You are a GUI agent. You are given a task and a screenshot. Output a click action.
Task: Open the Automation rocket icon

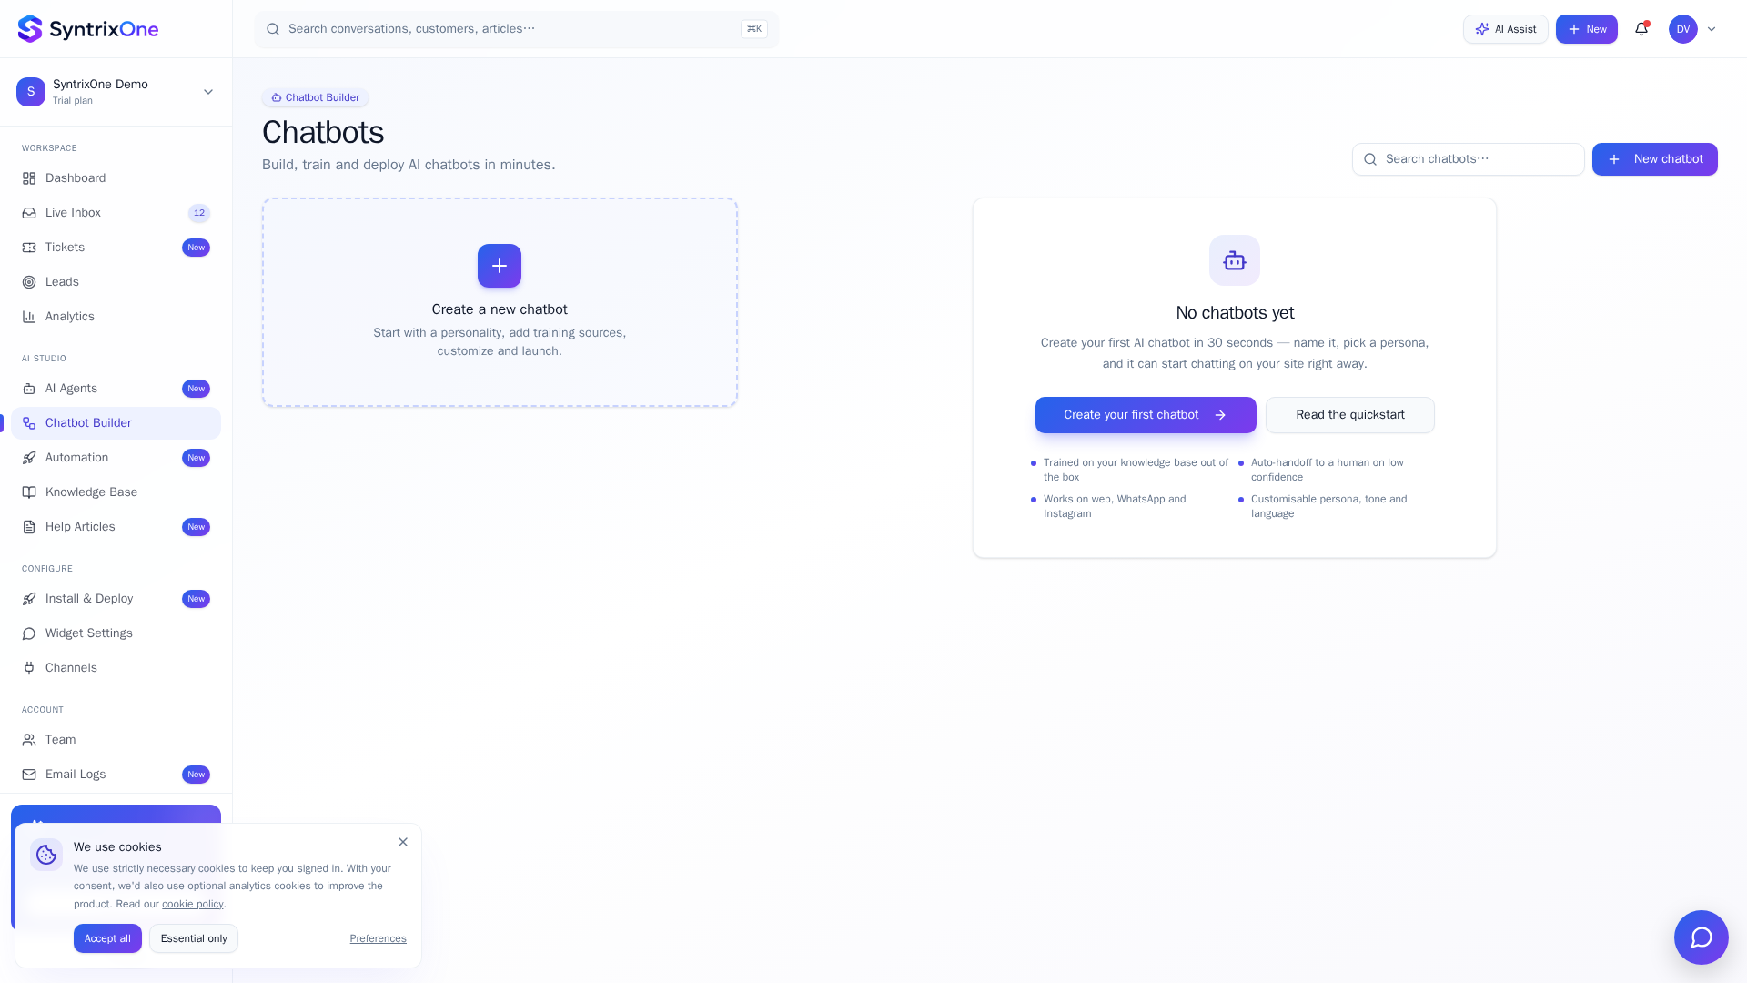(29, 458)
